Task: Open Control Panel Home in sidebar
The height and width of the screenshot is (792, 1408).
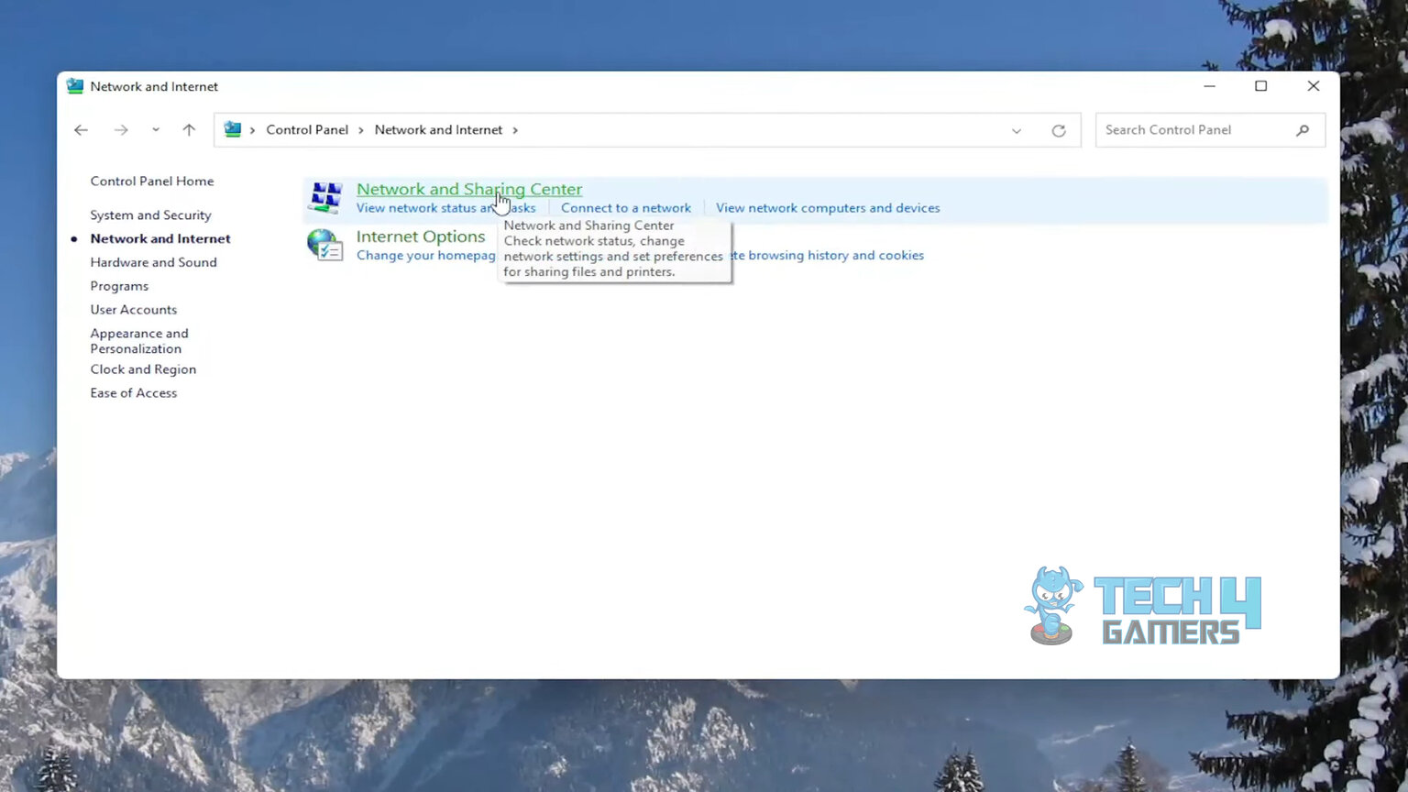Action: 152,181
